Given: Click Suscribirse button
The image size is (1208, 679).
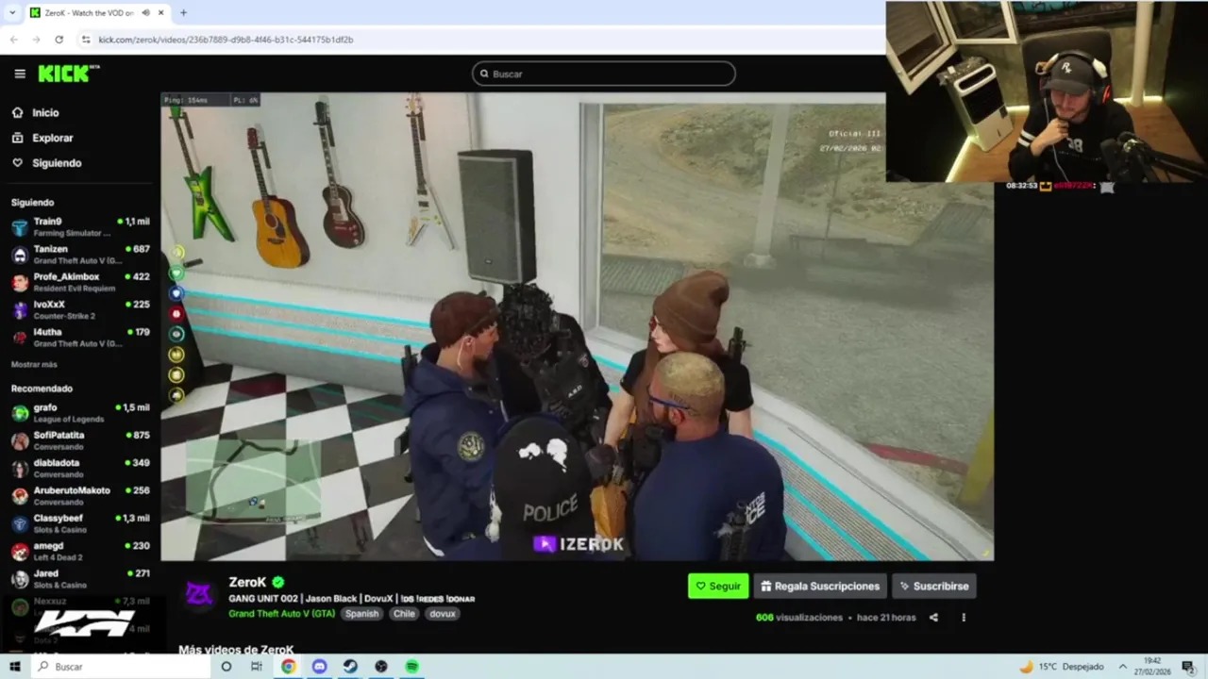Looking at the screenshot, I should (x=934, y=586).
